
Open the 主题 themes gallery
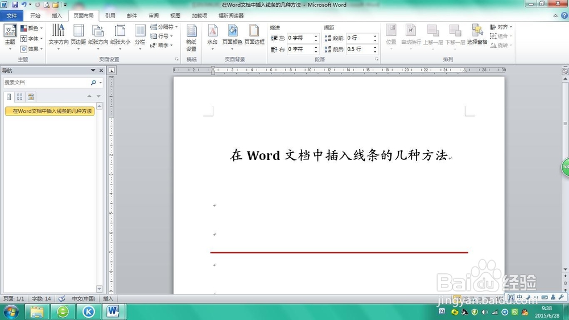coord(10,38)
